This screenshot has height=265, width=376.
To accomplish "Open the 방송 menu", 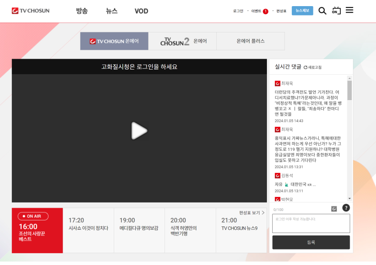I will (82, 11).
